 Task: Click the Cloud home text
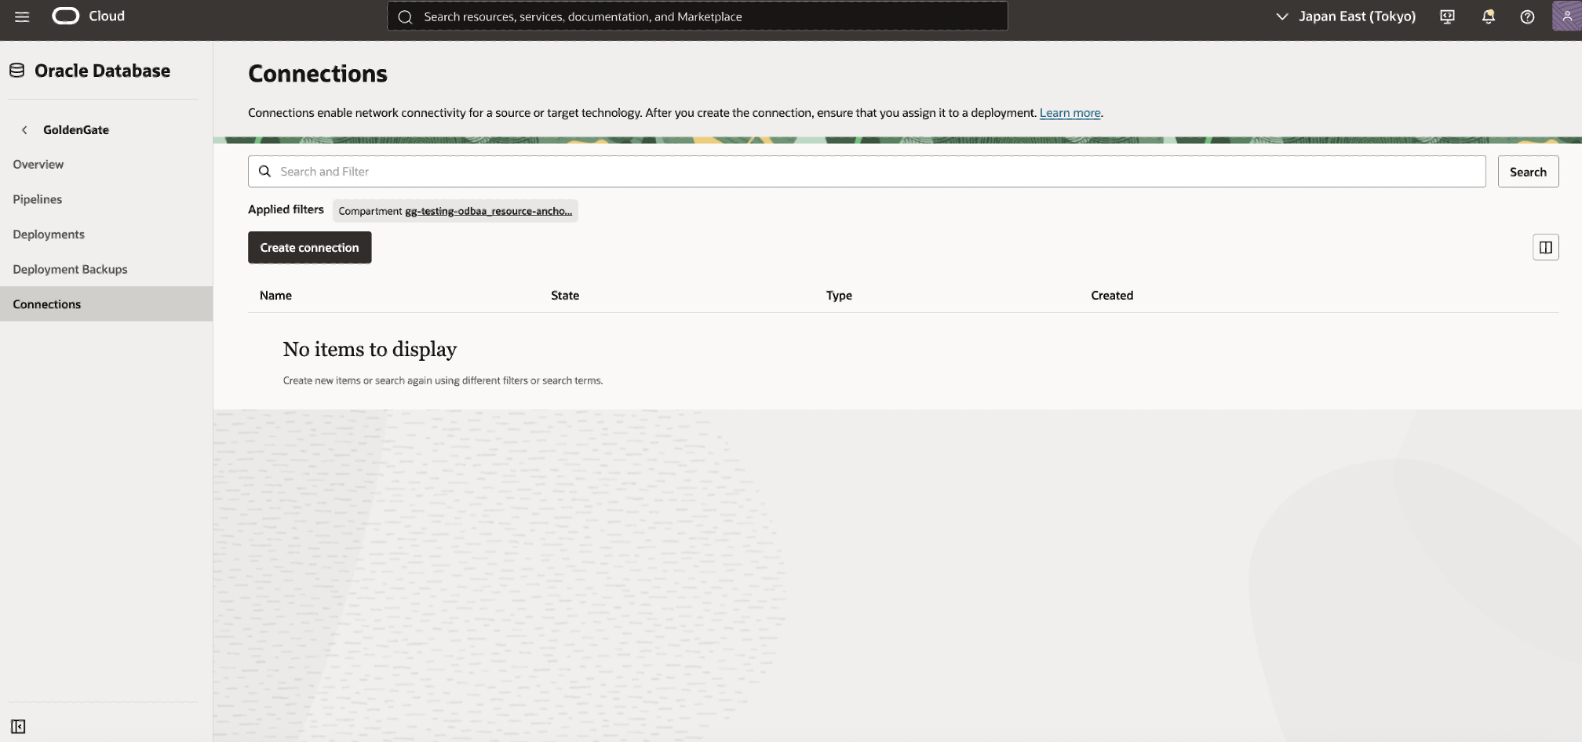(107, 16)
